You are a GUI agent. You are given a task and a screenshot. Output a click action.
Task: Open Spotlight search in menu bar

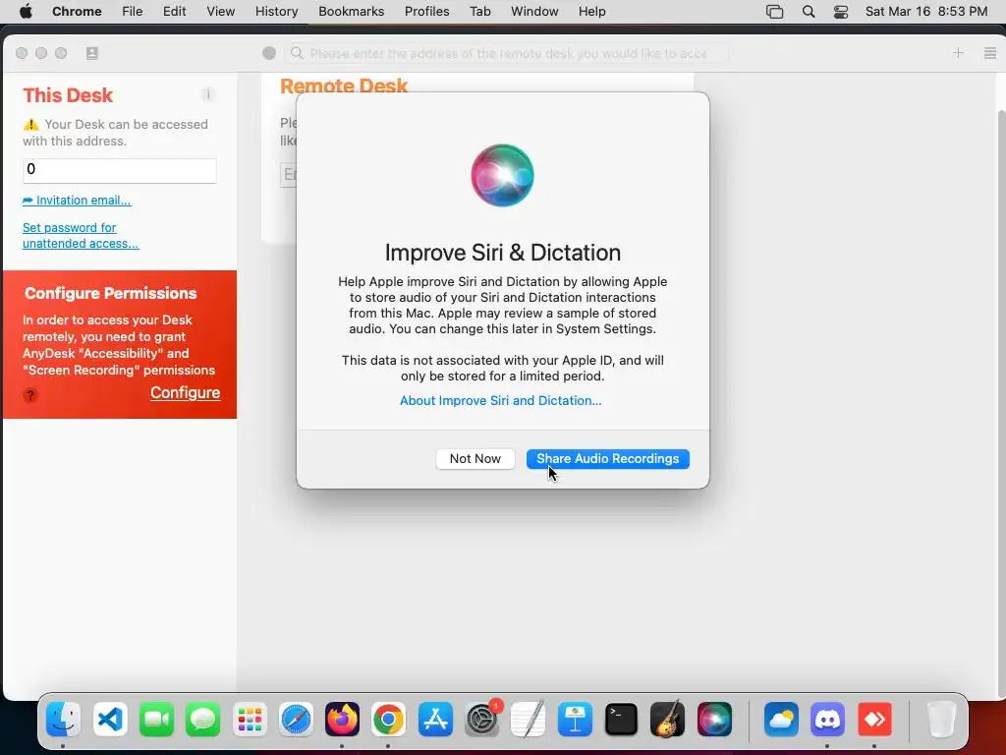809,12
